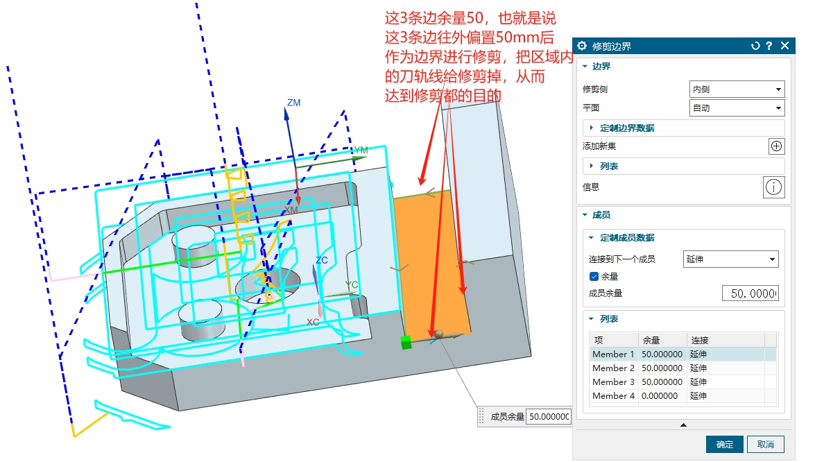Click the 取消 button
This screenshot has width=815, height=462.
765,445
